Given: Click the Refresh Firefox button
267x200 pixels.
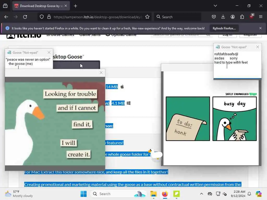Looking at the screenshot, I should 224,28.
